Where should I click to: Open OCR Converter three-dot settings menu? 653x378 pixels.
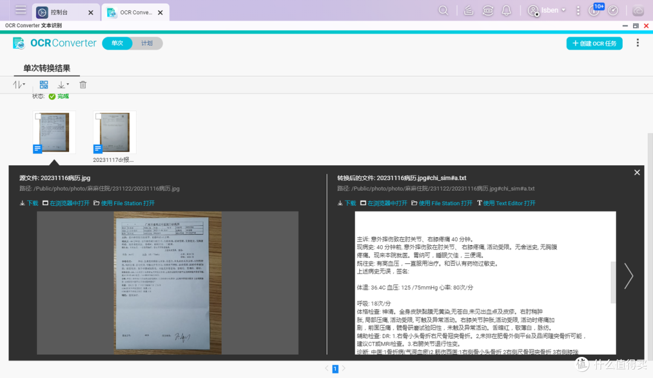pos(638,43)
